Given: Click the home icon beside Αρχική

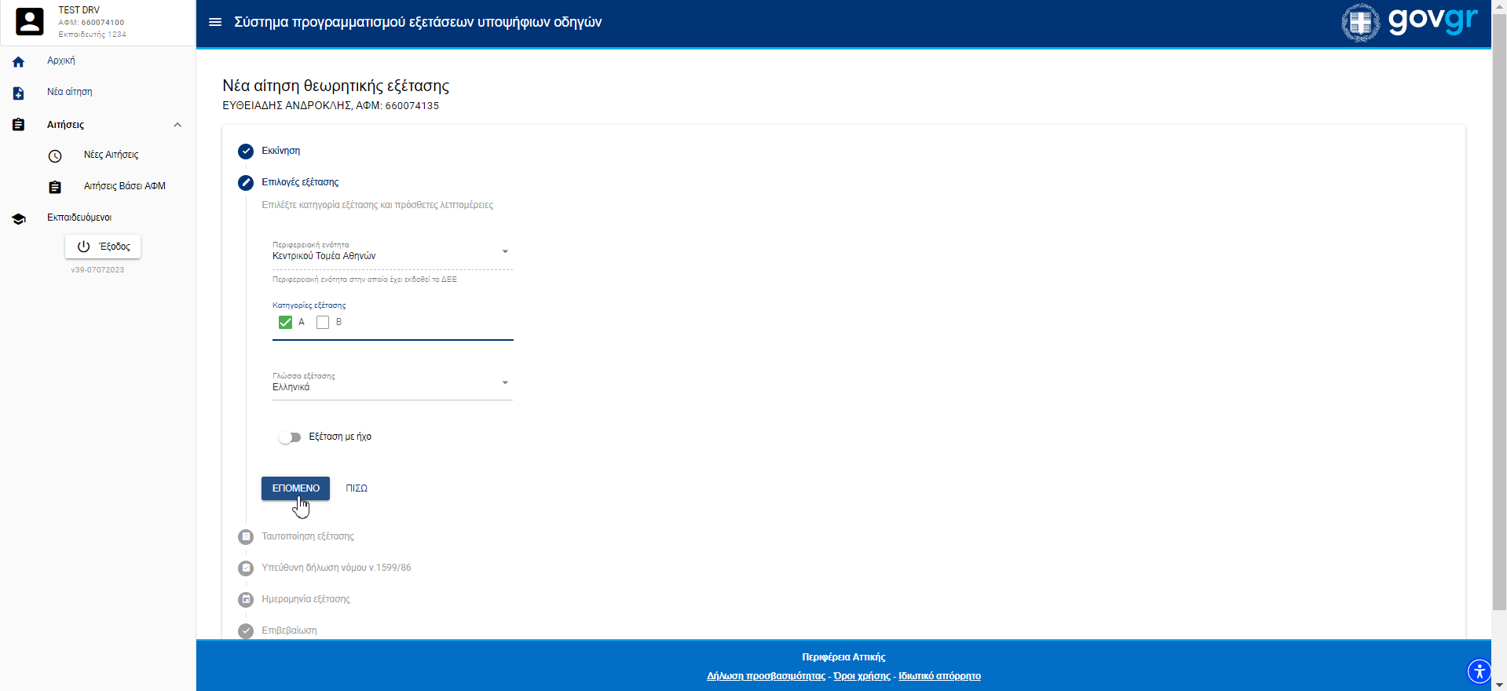Looking at the screenshot, I should 19,62.
